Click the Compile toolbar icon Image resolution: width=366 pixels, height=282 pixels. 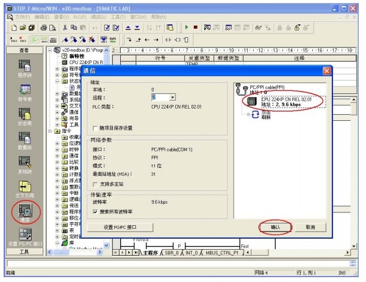coord(107,27)
